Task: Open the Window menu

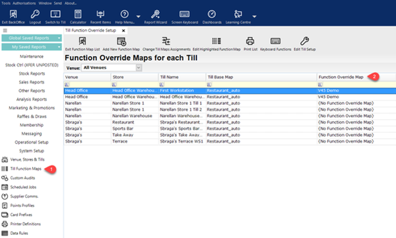Action: [x=45, y=3]
